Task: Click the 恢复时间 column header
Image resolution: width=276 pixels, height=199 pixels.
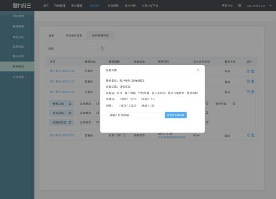Action: 163,62
